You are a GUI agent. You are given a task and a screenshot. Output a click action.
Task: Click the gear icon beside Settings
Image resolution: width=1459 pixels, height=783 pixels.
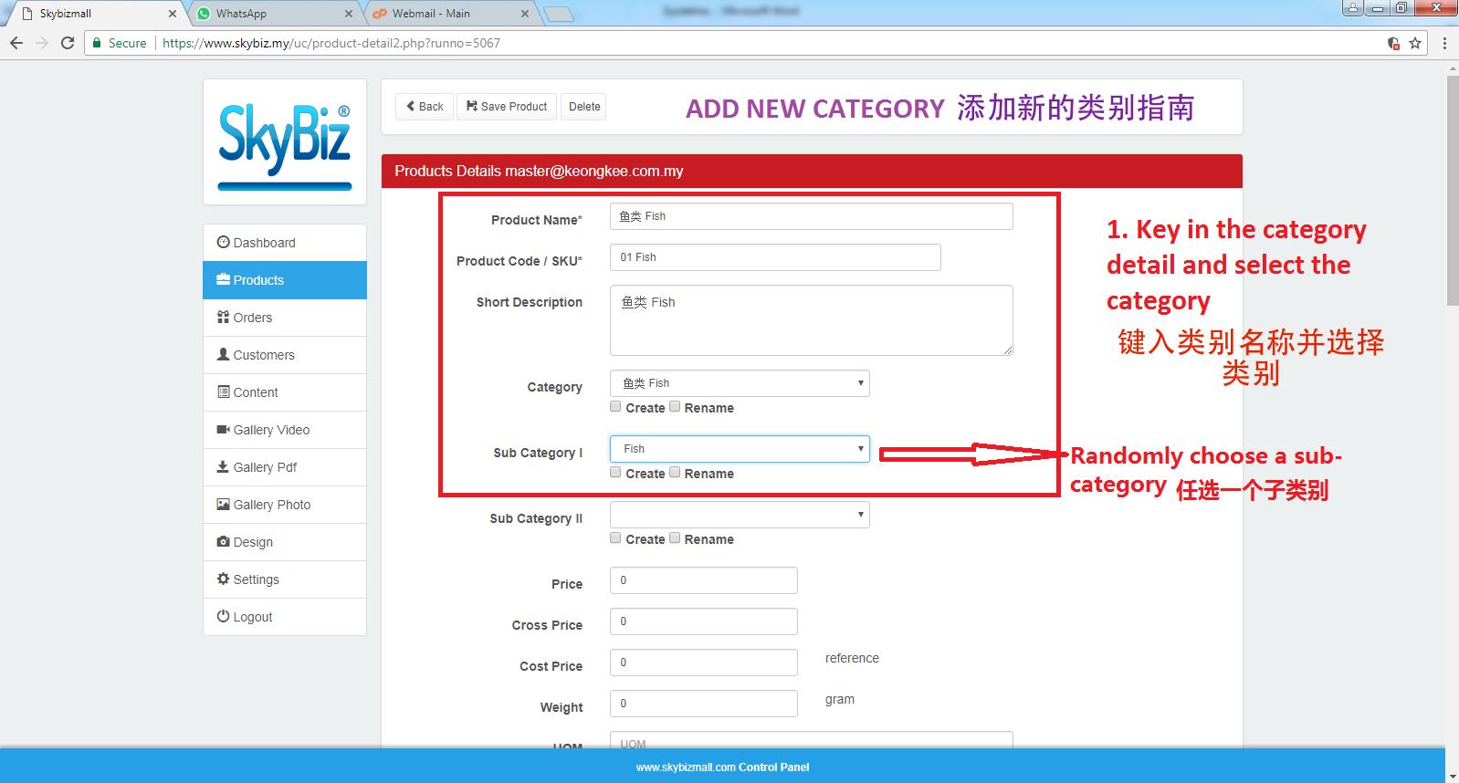coord(223,579)
